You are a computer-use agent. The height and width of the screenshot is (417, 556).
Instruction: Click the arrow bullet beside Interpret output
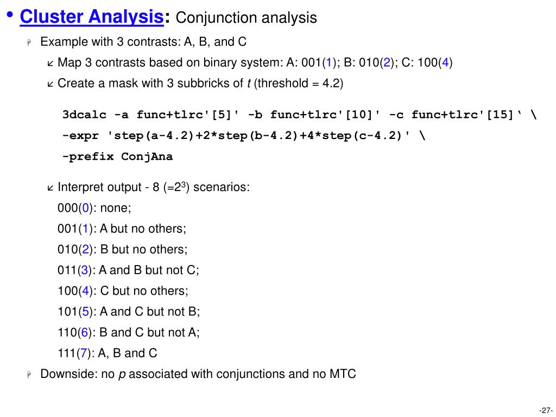50,188
